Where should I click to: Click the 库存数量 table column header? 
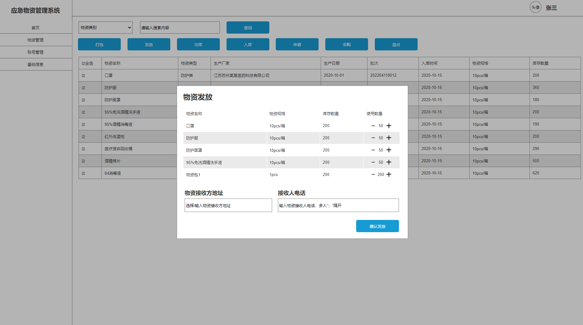(x=541, y=63)
